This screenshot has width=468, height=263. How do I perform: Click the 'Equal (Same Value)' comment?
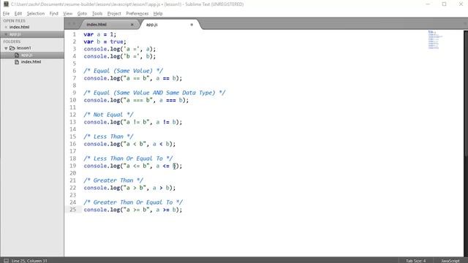pos(124,71)
